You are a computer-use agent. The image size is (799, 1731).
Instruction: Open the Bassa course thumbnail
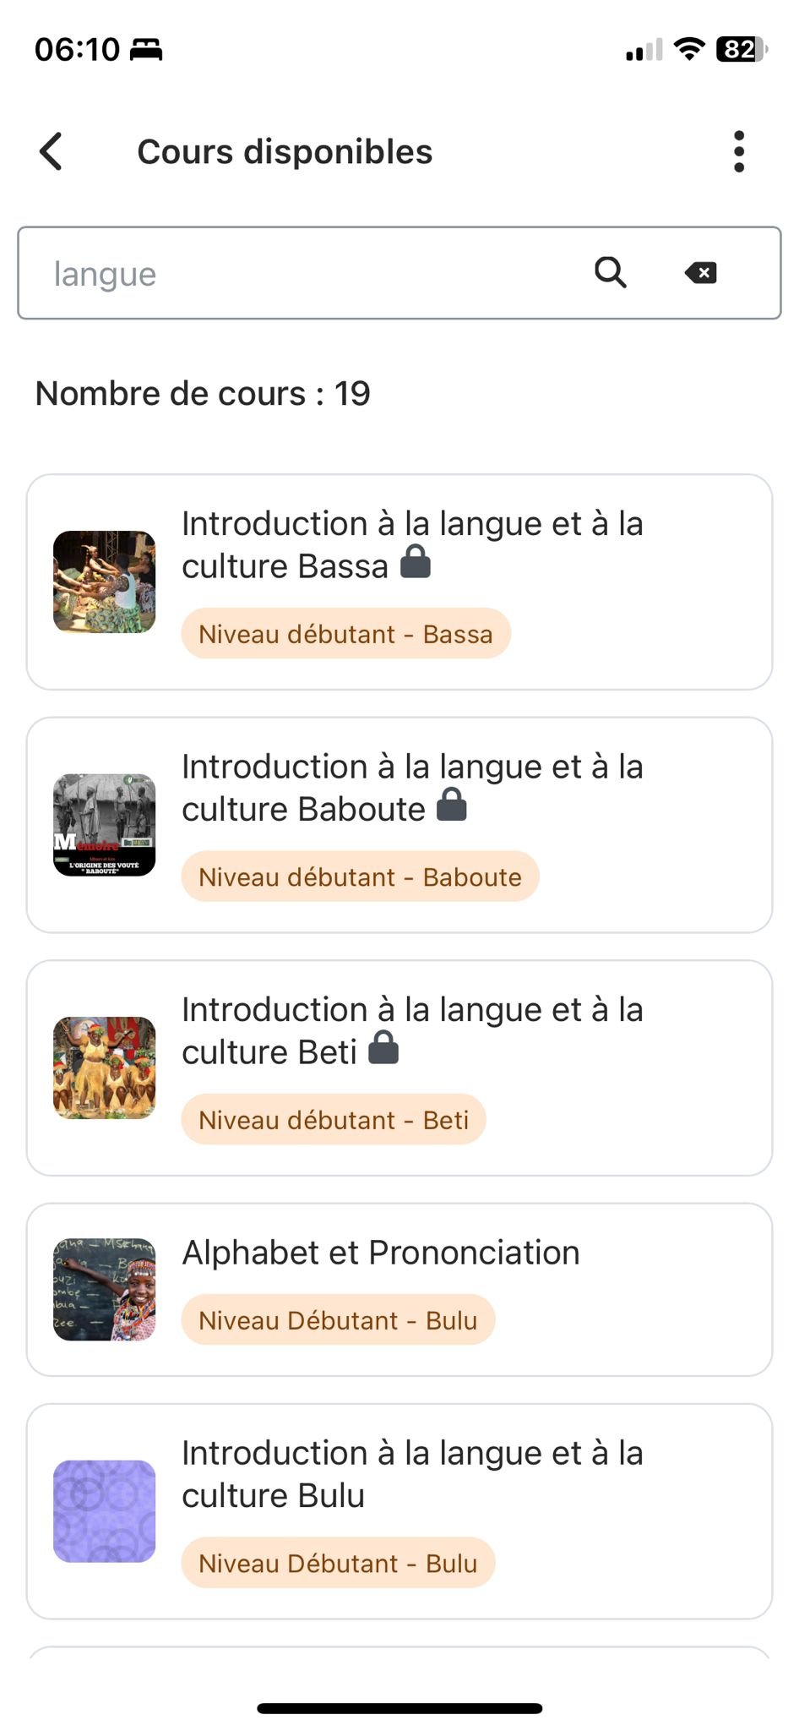[x=105, y=582]
